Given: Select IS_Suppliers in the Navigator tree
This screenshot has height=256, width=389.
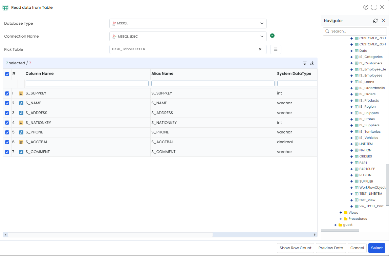Looking at the screenshot, I should tap(369, 125).
